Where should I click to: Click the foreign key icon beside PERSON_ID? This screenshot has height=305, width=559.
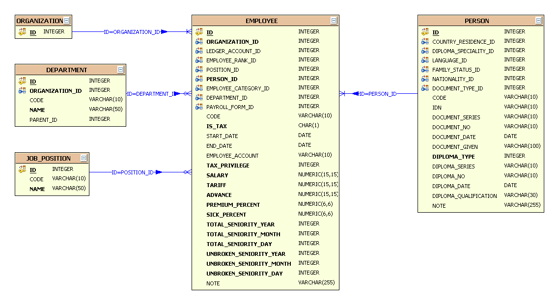[199, 79]
